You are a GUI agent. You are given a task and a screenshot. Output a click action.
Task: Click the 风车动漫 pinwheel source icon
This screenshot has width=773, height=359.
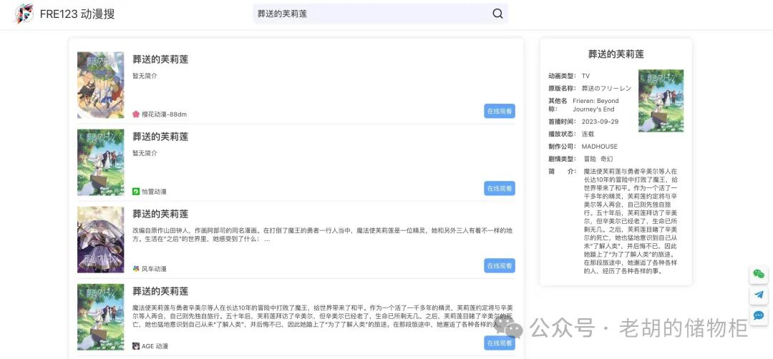136,269
